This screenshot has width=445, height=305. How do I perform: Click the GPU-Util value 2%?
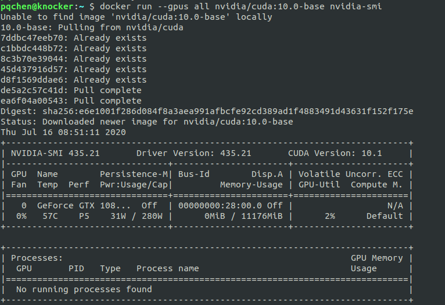pos(330,216)
